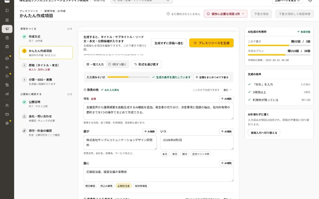Click the green check icon for 作成方式

coord(24,37)
